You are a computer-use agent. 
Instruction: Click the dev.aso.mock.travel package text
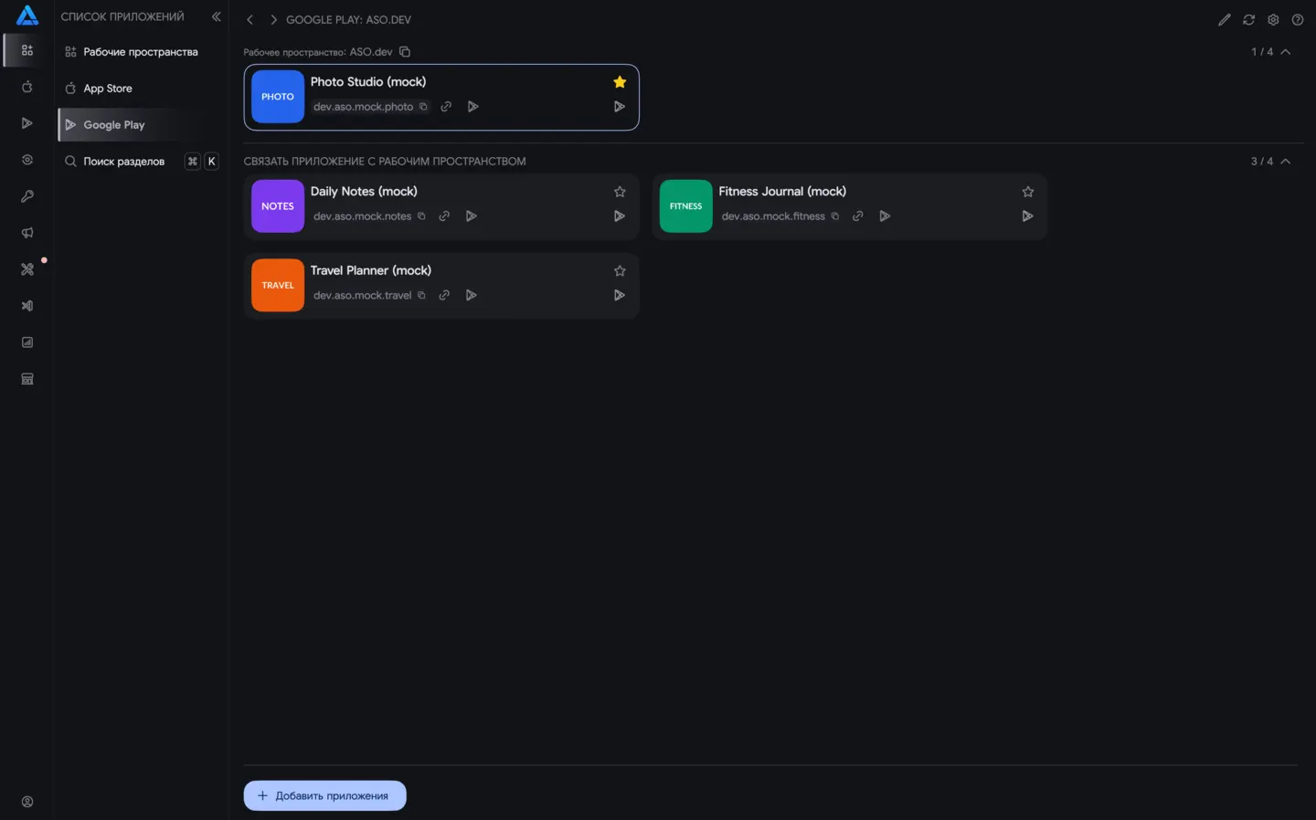click(x=362, y=295)
